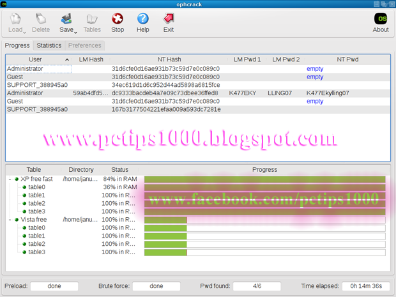
Task: Sort by the NT Pwd column header
Action: point(347,59)
